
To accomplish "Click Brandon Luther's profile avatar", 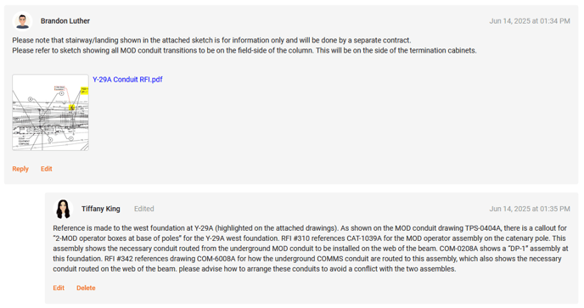I will (22, 21).
